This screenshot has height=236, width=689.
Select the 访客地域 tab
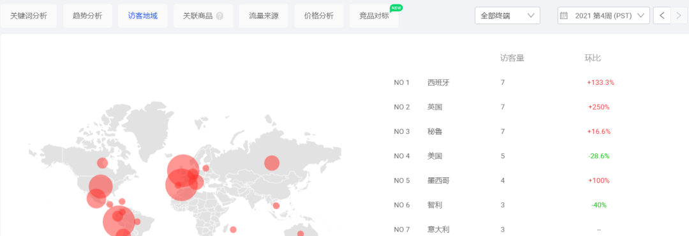[143, 16]
